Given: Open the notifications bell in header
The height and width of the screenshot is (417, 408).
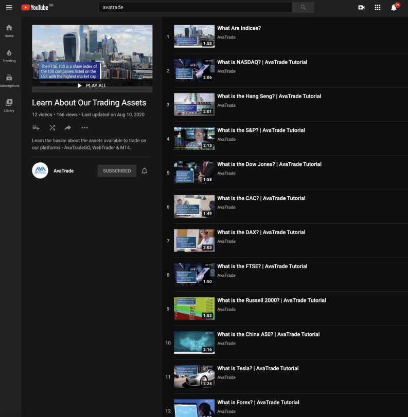Looking at the screenshot, I should pyautogui.click(x=394, y=7).
